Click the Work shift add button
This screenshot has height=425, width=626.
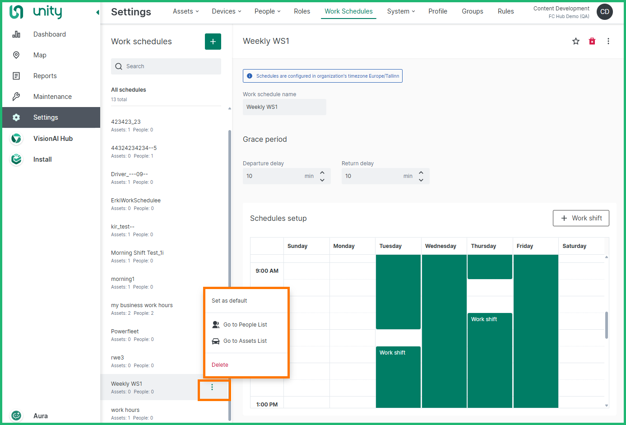point(581,218)
